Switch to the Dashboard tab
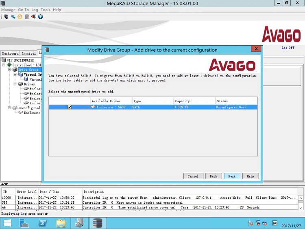 (x=10, y=53)
